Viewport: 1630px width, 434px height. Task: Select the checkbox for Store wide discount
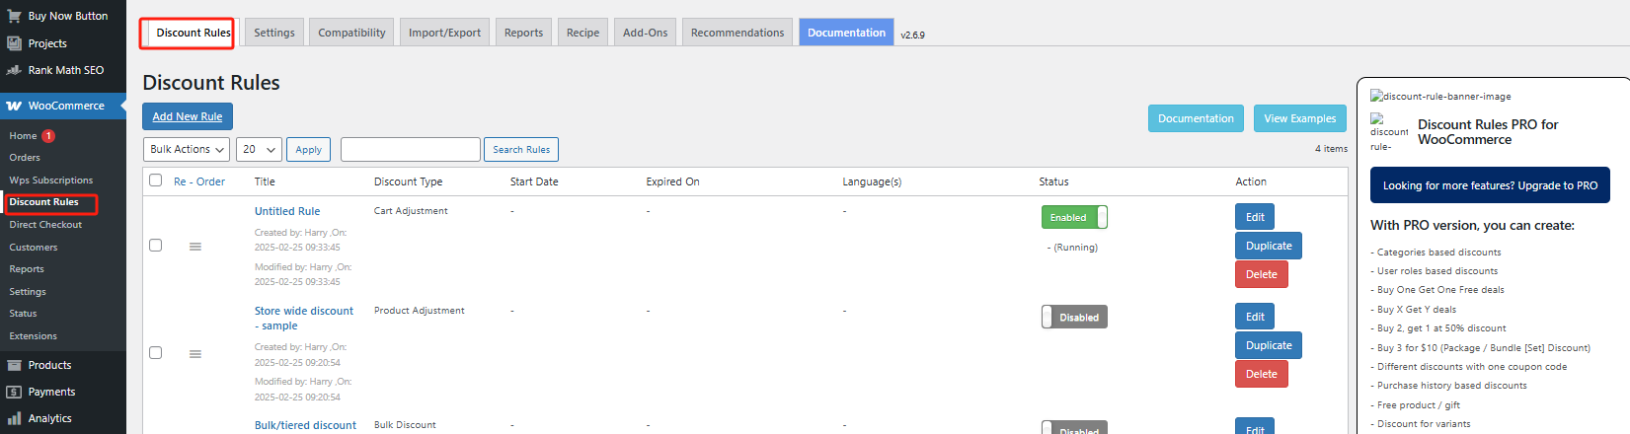[155, 352]
